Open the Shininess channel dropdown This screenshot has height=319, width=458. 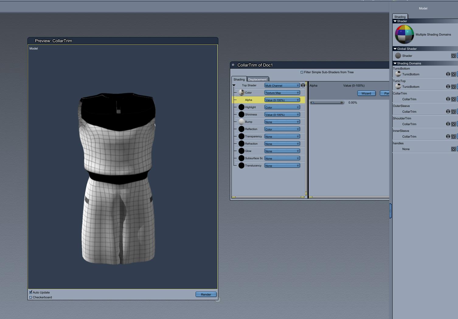coord(282,115)
